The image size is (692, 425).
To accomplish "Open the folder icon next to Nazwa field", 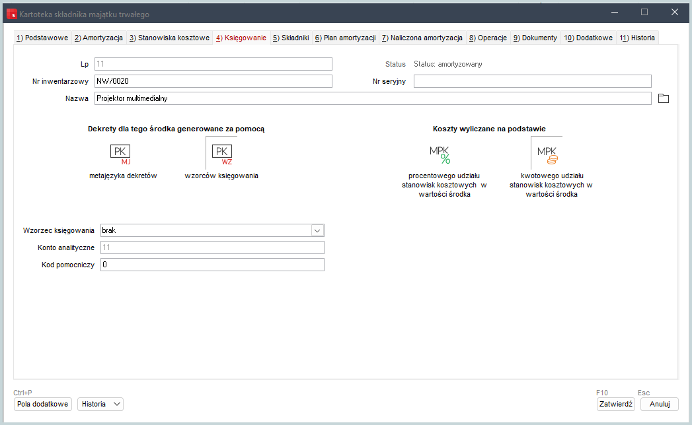I will point(664,98).
